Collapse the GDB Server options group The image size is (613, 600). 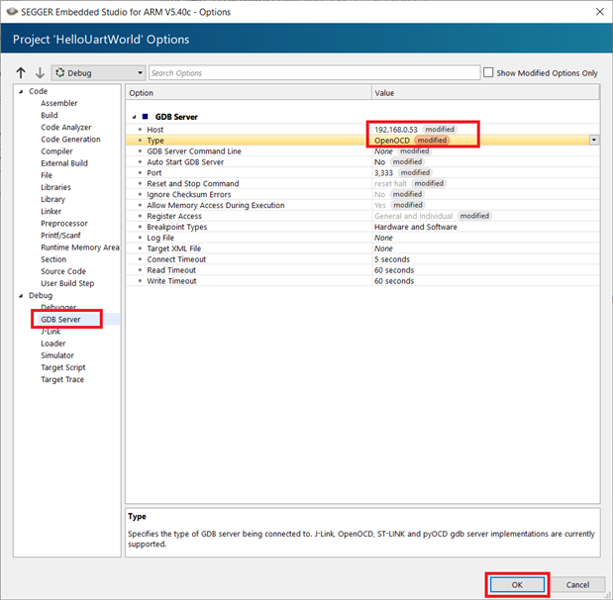(134, 117)
